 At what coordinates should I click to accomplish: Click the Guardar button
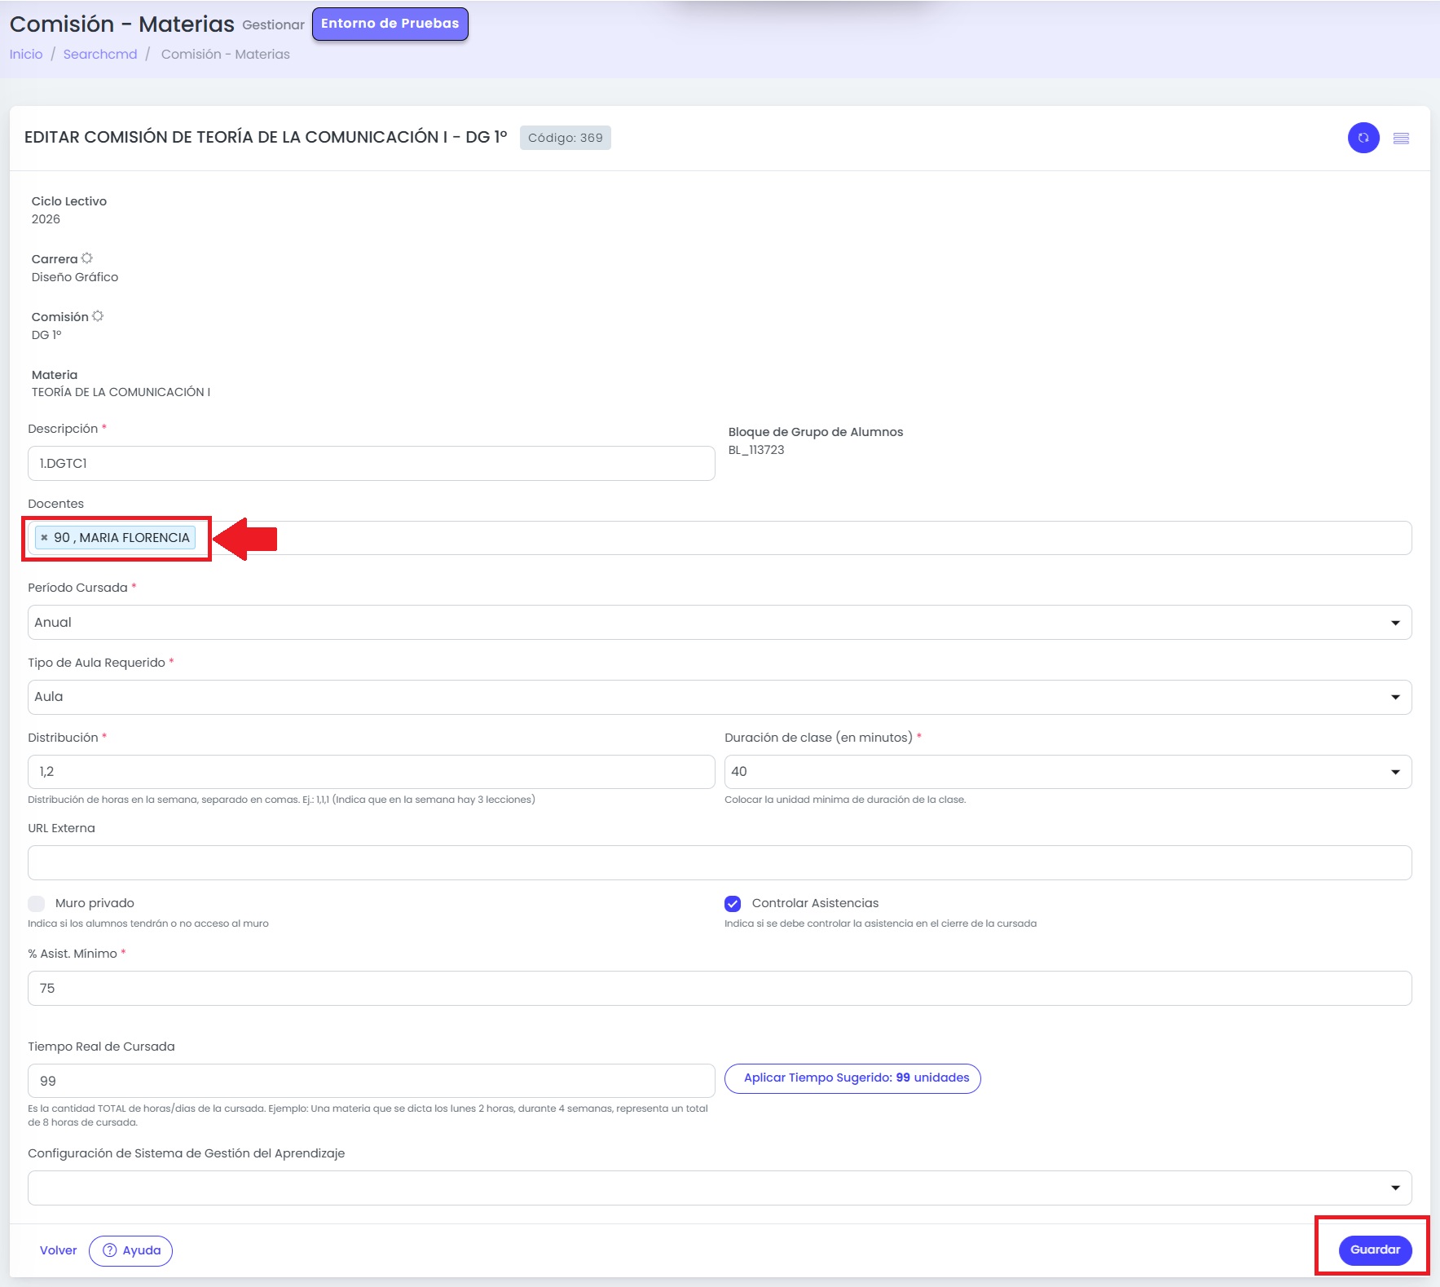(x=1375, y=1250)
